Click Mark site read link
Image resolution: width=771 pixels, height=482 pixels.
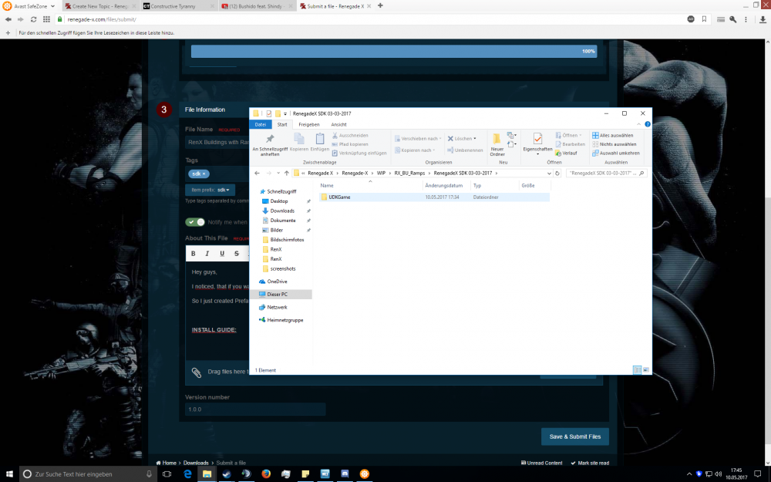click(x=590, y=463)
